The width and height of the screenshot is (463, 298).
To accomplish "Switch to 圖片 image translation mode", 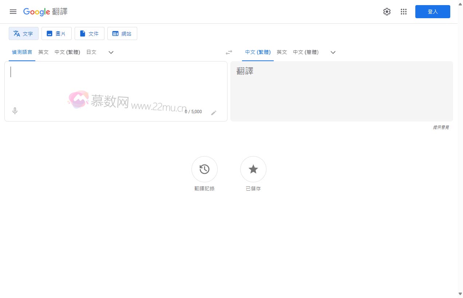I will 56,33.
